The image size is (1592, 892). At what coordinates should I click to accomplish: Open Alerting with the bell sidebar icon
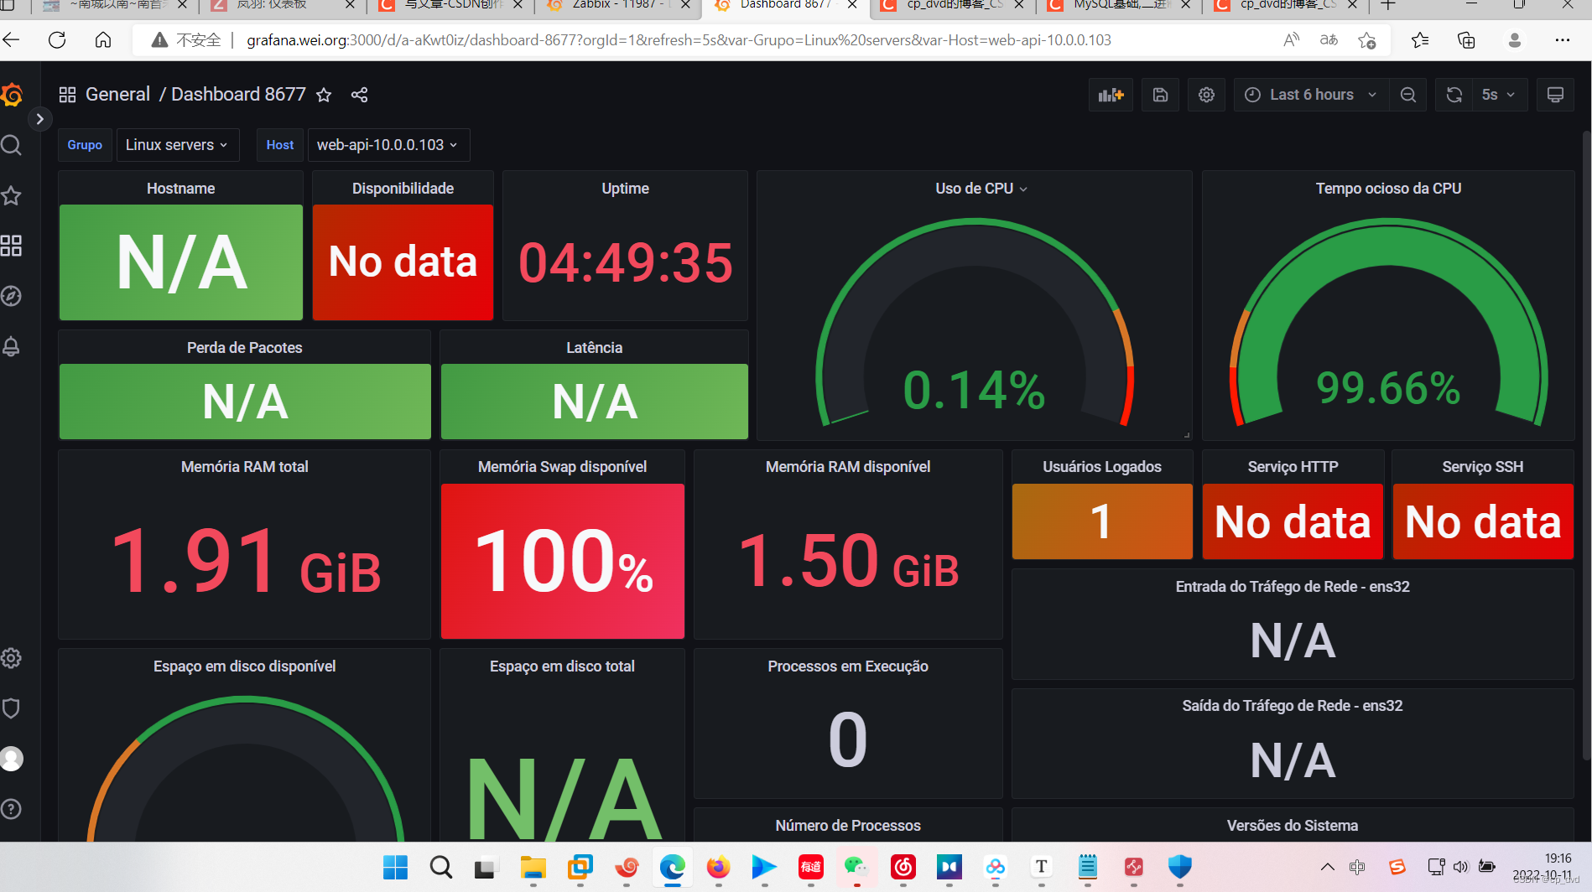point(12,346)
